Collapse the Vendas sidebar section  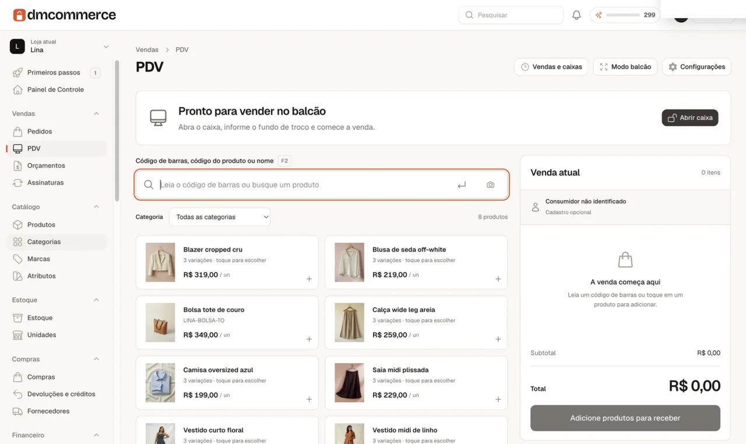pyautogui.click(x=97, y=113)
